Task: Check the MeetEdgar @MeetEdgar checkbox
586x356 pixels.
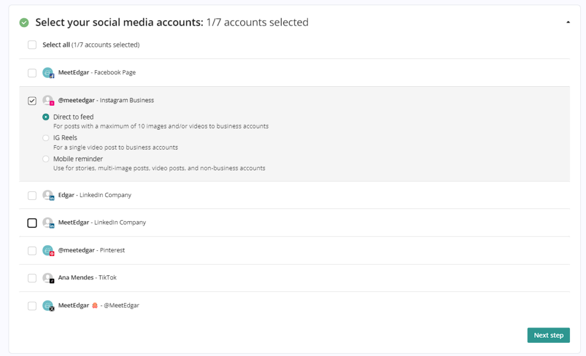Action: pos(32,306)
